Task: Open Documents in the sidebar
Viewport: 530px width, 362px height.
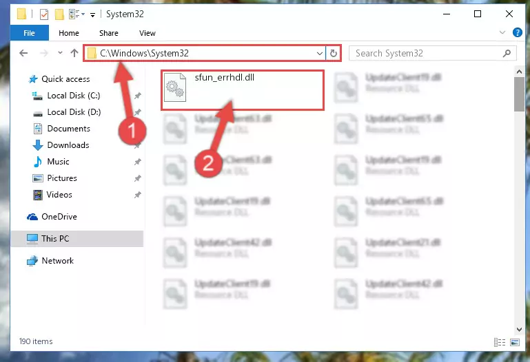Action: pyautogui.click(x=69, y=129)
